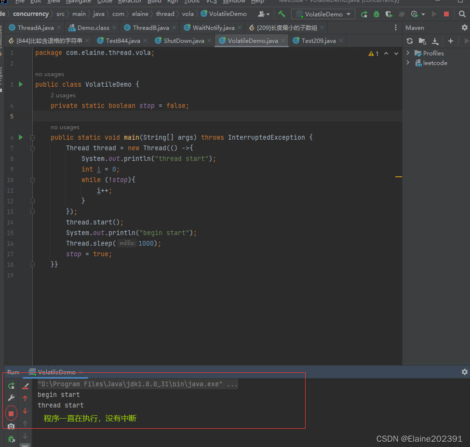Reload all Maven projects
The height and width of the screenshot is (447, 470).
click(410, 41)
